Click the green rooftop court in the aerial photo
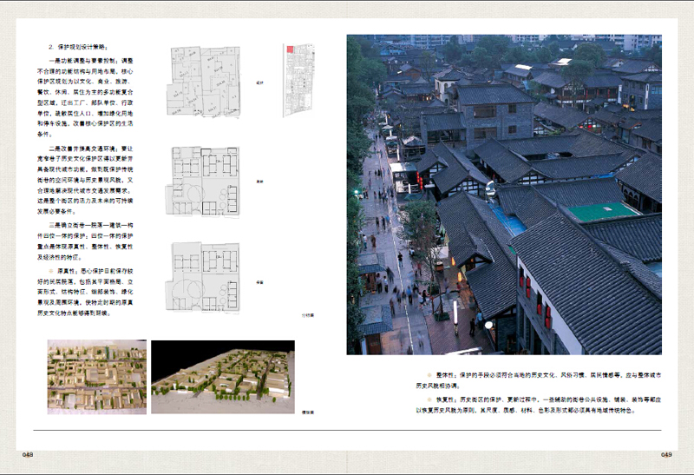This screenshot has height=475, width=694. click(603, 212)
